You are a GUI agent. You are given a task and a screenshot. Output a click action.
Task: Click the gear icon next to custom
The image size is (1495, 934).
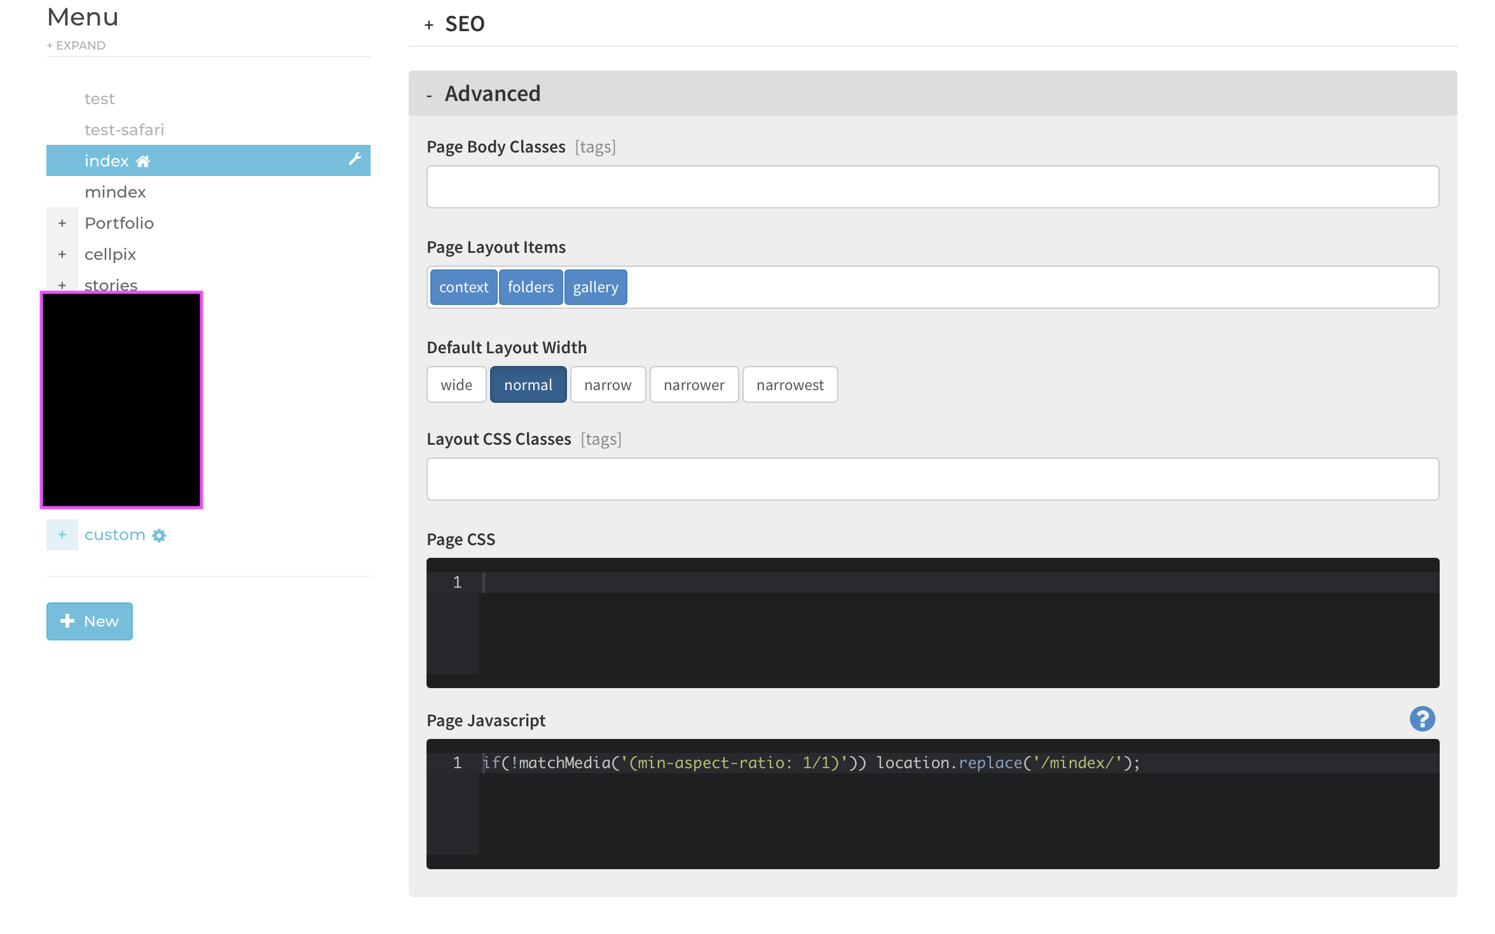(159, 536)
